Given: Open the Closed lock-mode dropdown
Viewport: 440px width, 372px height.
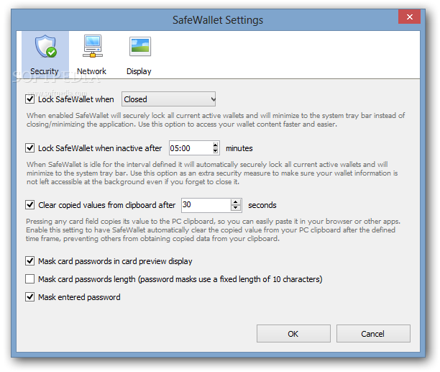Looking at the screenshot, I should pyautogui.click(x=168, y=99).
